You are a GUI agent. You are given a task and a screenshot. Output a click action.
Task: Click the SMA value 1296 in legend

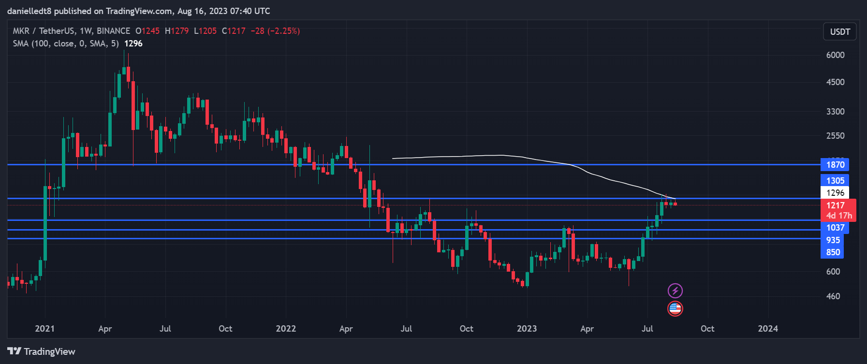point(133,44)
